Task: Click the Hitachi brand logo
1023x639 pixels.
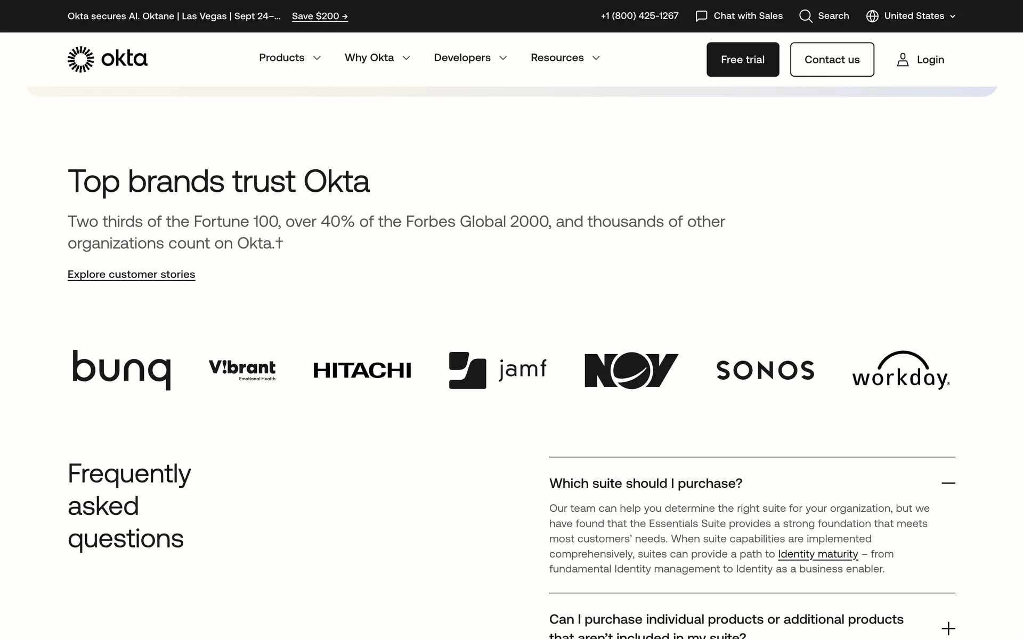Action: 362,370
